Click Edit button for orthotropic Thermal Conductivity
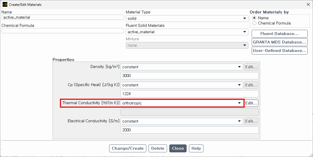 point(251,103)
